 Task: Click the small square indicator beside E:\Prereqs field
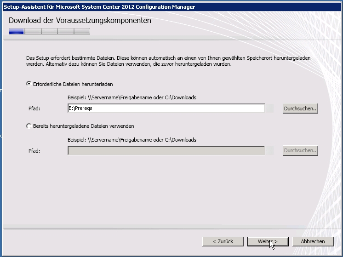270,109
